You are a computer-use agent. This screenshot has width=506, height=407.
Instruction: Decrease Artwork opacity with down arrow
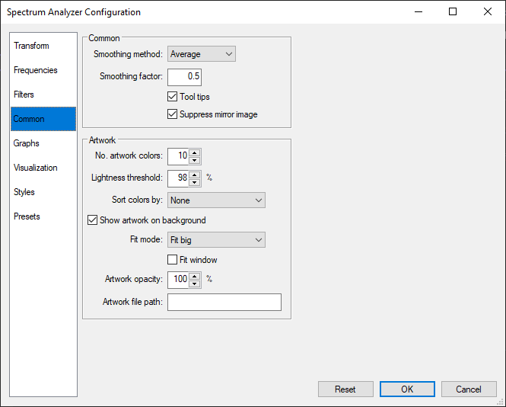[x=195, y=284]
